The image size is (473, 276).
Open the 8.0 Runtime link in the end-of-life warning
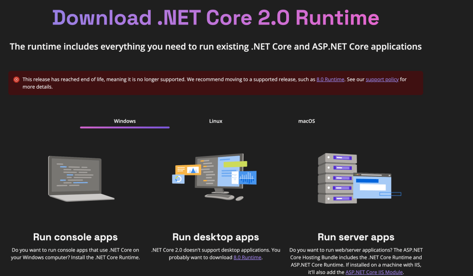[x=330, y=79]
